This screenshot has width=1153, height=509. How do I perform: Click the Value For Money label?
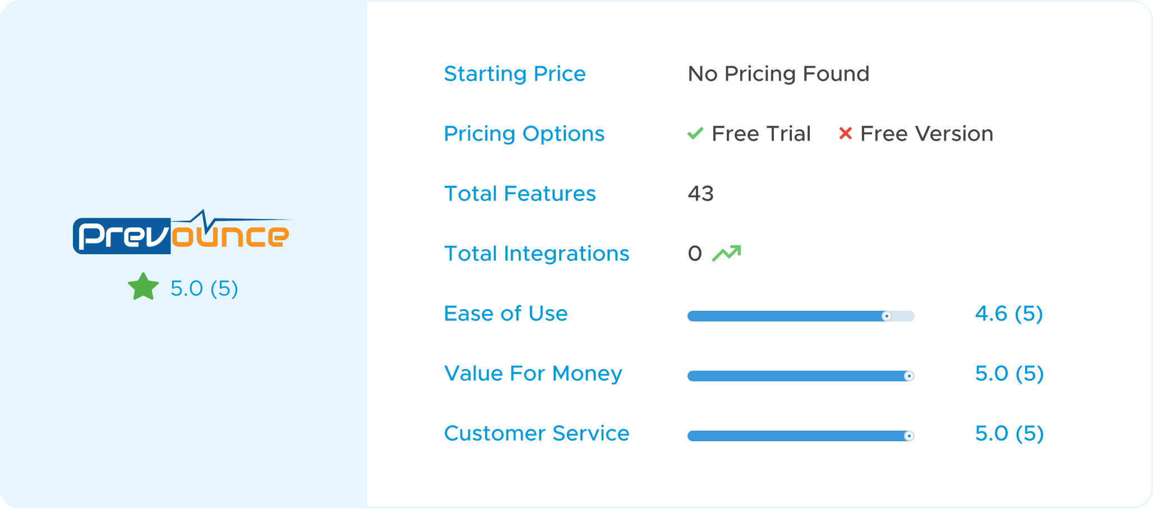pyautogui.click(x=533, y=373)
